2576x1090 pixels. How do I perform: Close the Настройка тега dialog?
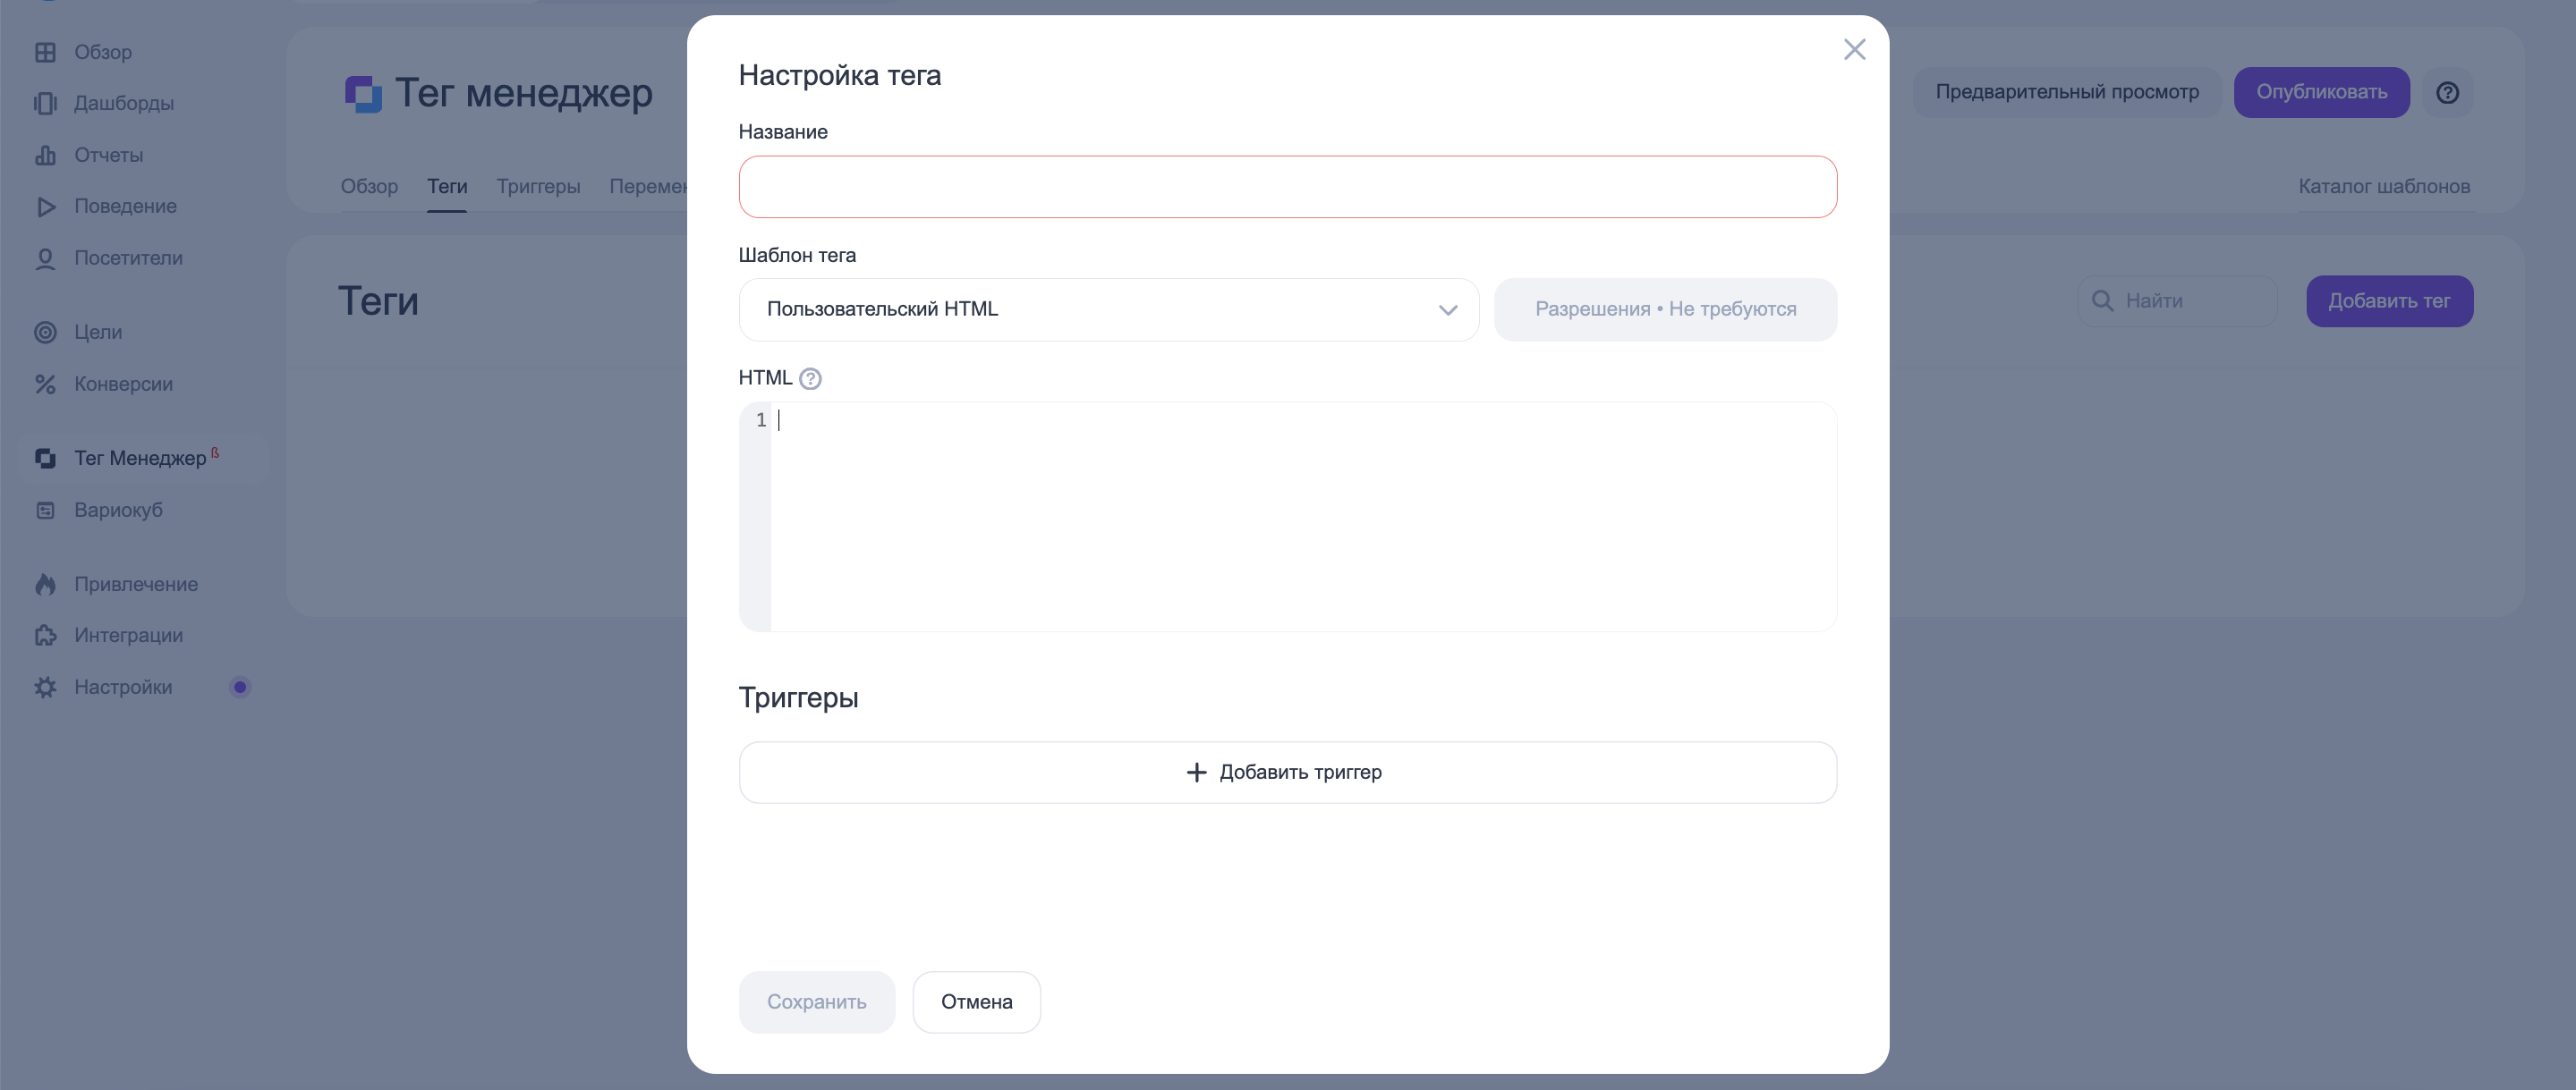click(x=1854, y=50)
